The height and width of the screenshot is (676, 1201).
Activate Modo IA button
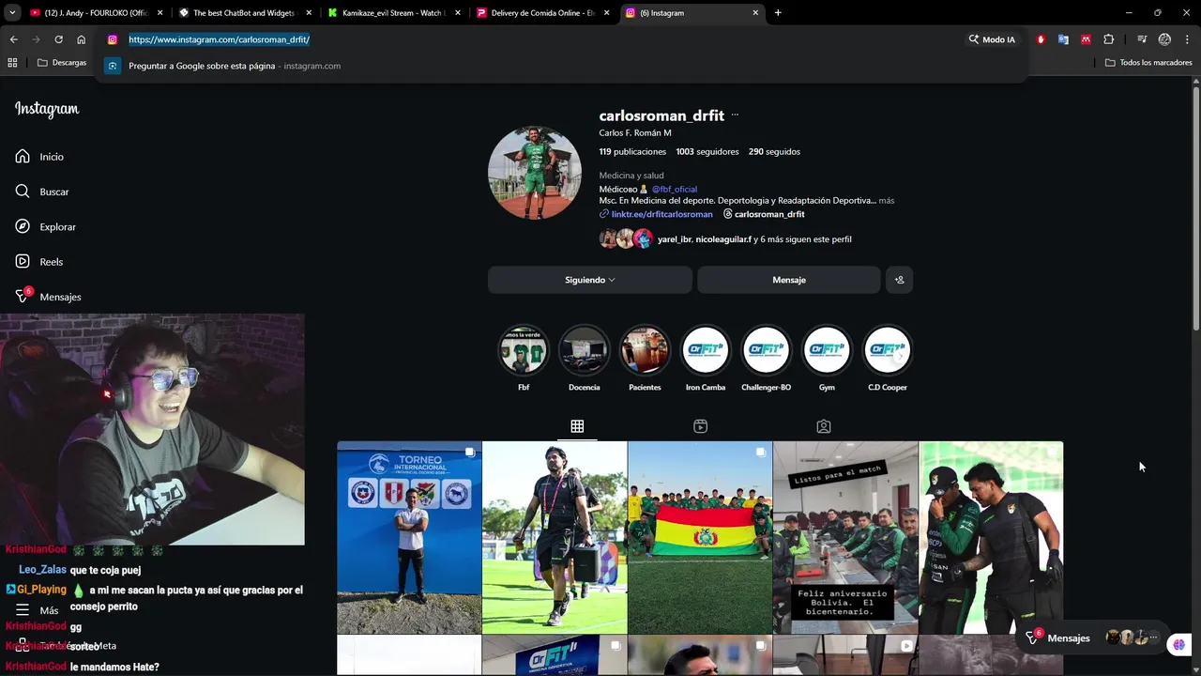coord(993,39)
